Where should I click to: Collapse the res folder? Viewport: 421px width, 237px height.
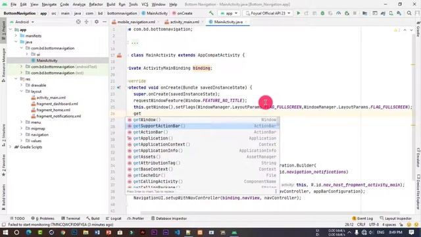16,79
